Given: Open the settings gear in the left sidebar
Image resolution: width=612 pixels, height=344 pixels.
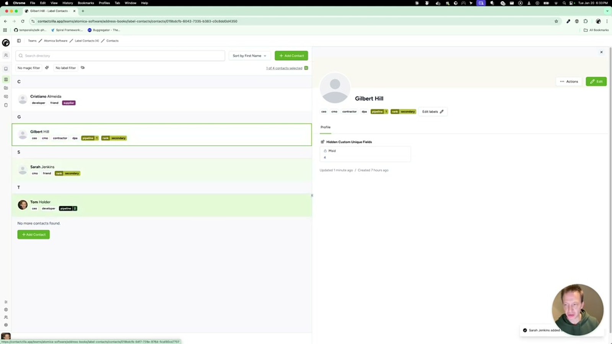Looking at the screenshot, I should [x=6, y=325].
